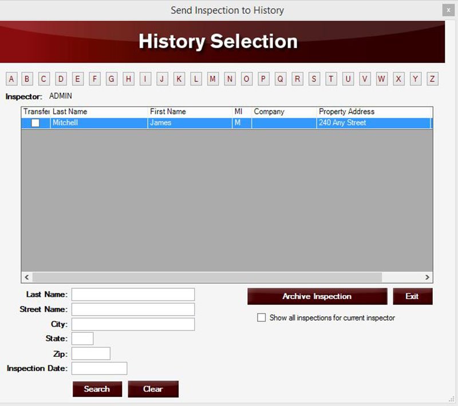458x406 pixels.
Task: Select the letter D filter button
Action: click(x=61, y=79)
